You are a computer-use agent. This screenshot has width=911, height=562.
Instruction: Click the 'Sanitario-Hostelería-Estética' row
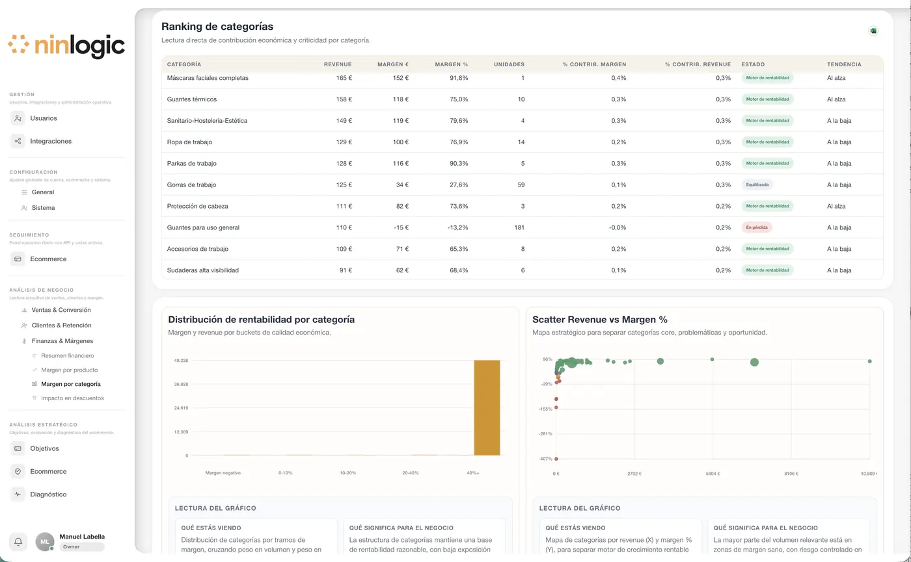(523, 120)
